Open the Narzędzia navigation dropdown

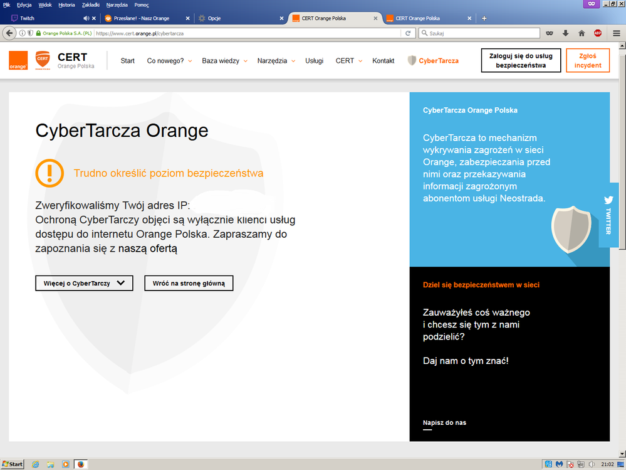click(x=276, y=61)
